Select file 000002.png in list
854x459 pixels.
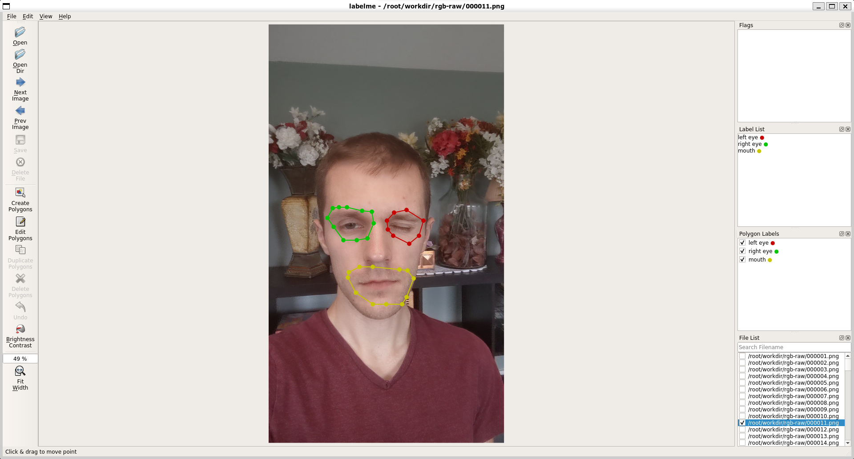point(793,363)
